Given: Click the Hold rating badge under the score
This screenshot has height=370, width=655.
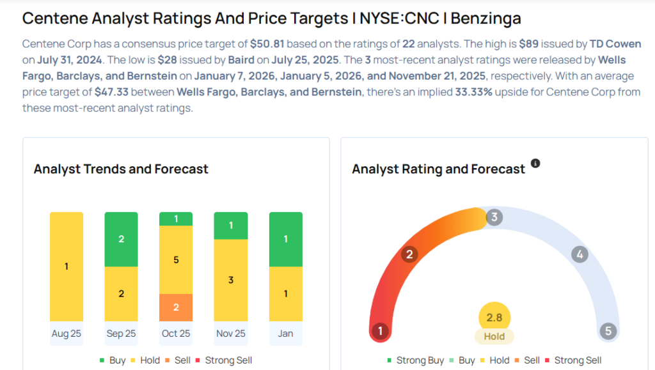Looking at the screenshot, I should tap(494, 336).
